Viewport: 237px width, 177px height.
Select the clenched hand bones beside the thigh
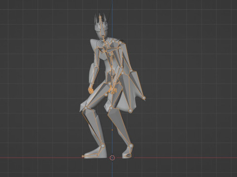tap(91, 90)
